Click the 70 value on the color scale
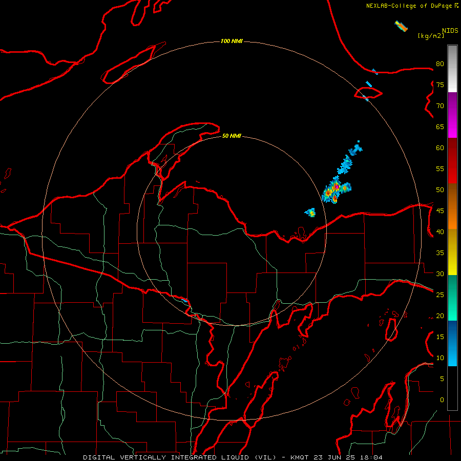This screenshot has height=461, width=461. 440,106
